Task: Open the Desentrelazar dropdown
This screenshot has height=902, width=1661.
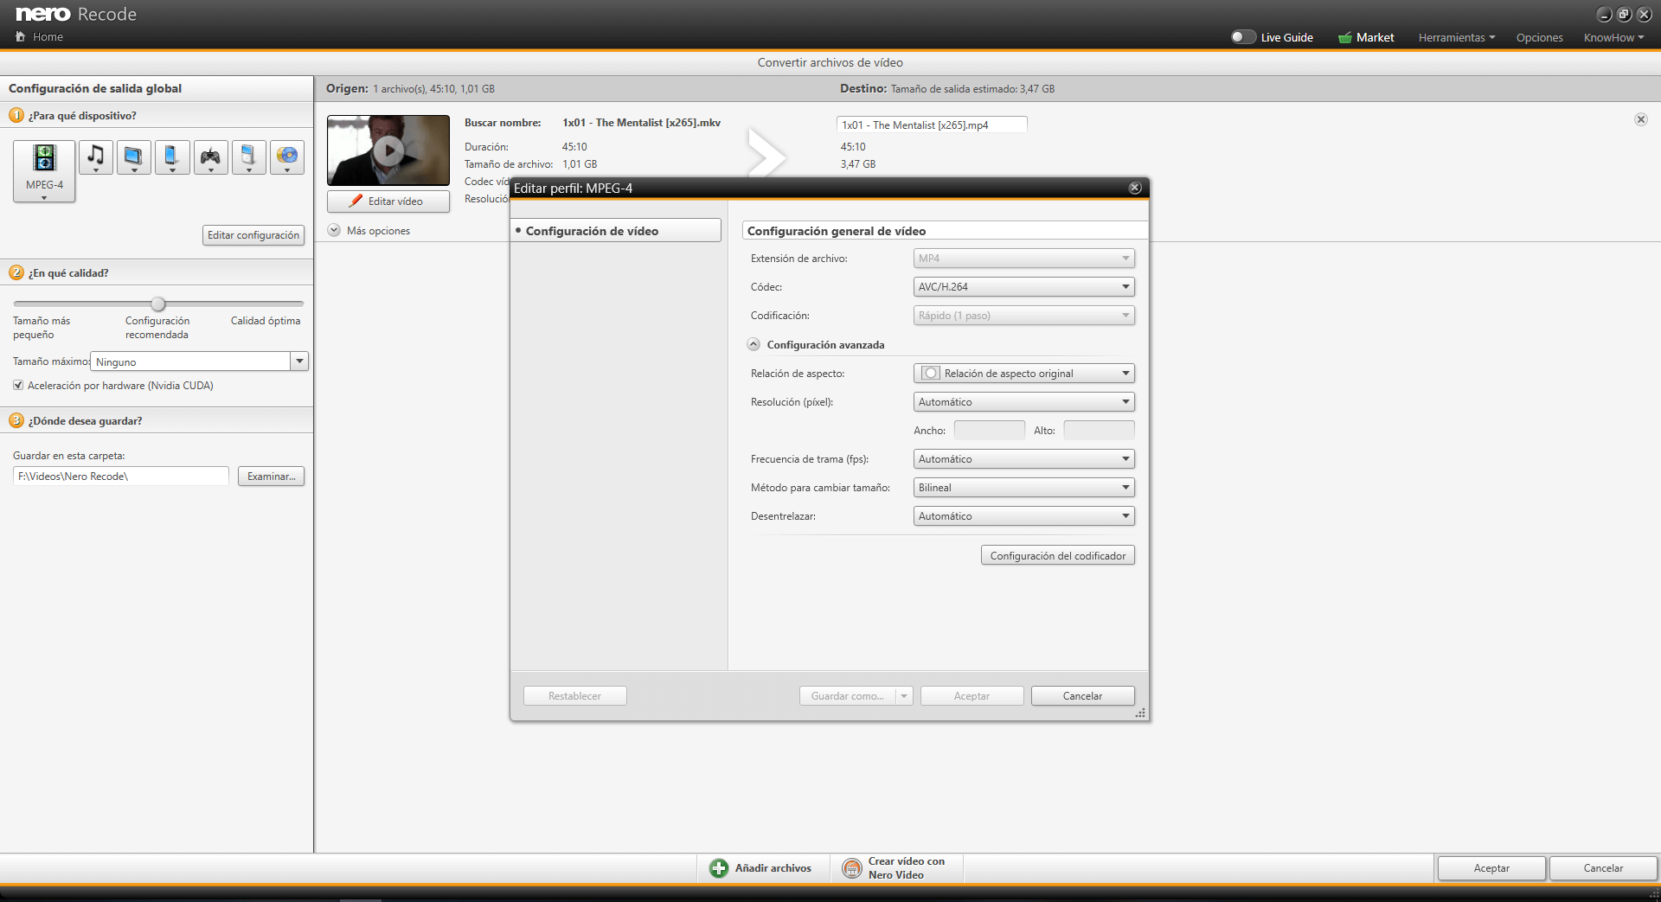Action: (1024, 516)
